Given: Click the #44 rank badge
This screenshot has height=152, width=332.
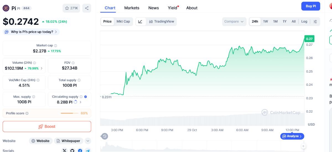Looking at the screenshot, I should pos(26,8).
